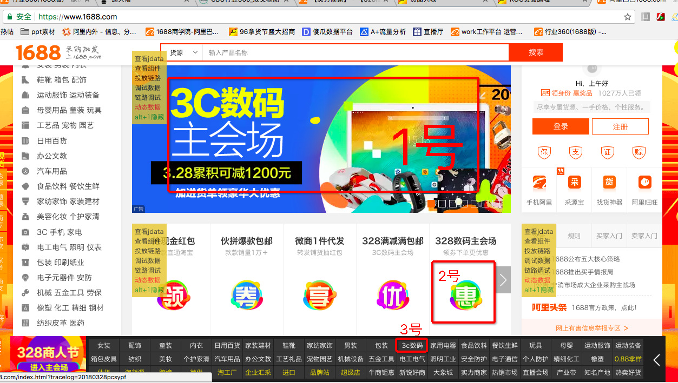The image size is (678, 383).
Task: Click the 美容化妆 个护家清 category icon
Action: click(x=25, y=217)
